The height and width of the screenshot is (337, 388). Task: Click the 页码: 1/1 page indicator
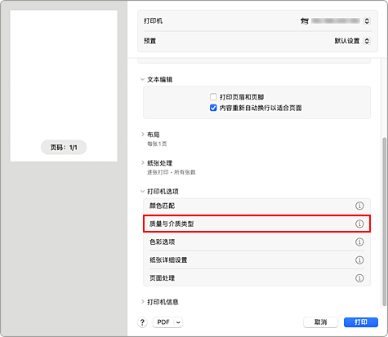[64, 148]
